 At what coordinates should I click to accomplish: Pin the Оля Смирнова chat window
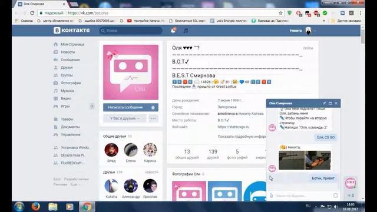[x=324, y=103]
